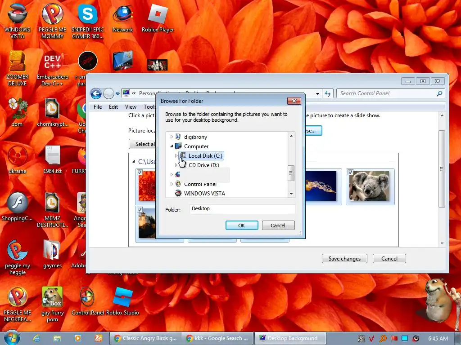Select the ukraine desktop icon
The width and height of the screenshot is (461, 345).
click(x=18, y=159)
